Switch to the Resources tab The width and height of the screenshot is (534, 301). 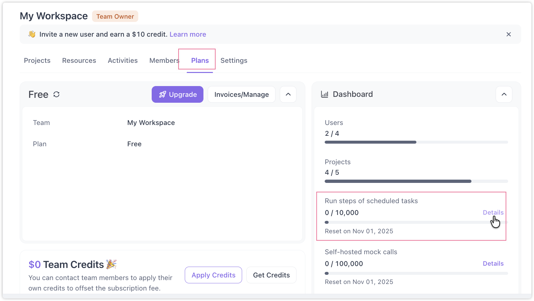pos(79,61)
